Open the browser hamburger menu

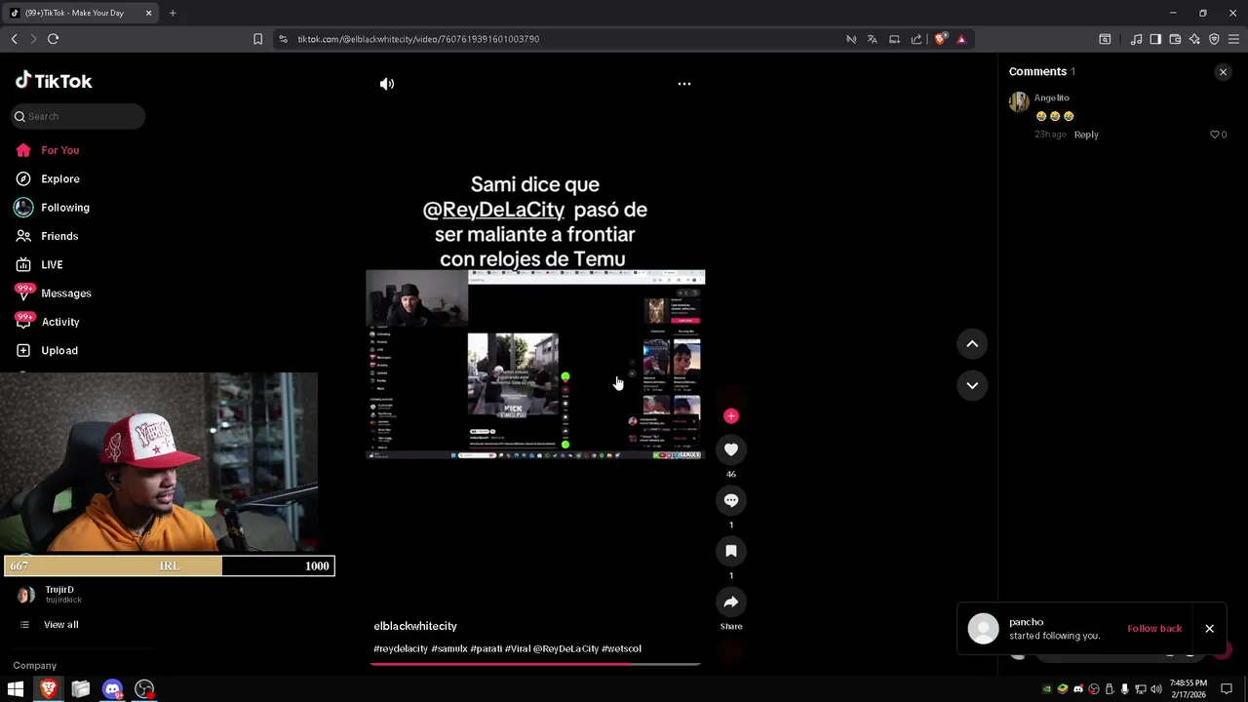pos(1233,39)
